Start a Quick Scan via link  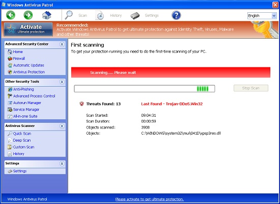tap(22, 134)
